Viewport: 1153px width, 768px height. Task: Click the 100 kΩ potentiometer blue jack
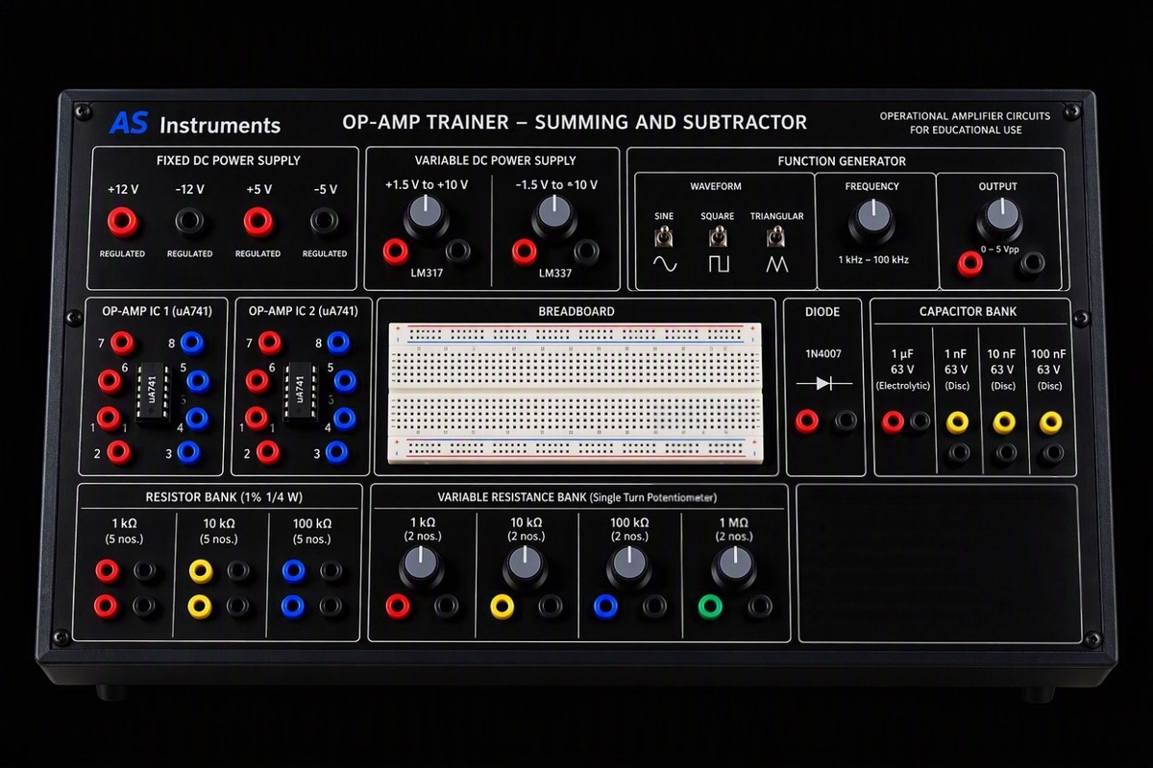click(605, 606)
